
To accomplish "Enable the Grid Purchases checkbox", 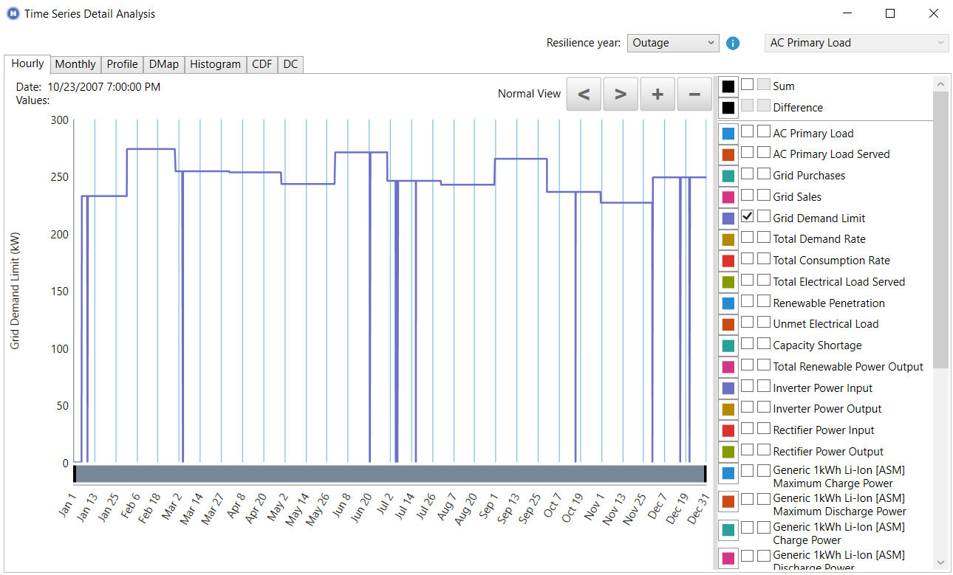I will point(747,175).
